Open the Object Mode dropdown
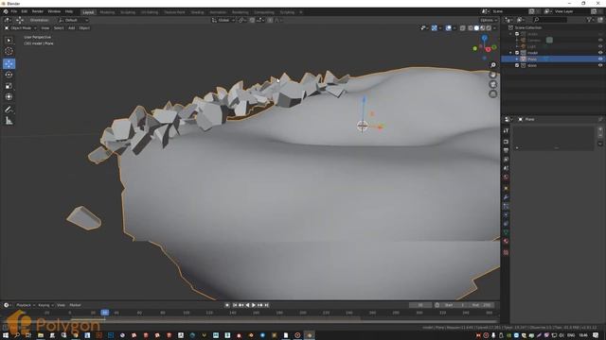Image resolution: width=606 pixels, height=340 pixels. coord(21,28)
